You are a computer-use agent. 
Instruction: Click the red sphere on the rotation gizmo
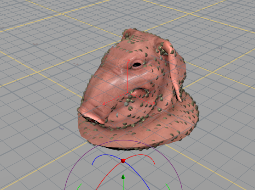pyautogui.click(x=123, y=161)
